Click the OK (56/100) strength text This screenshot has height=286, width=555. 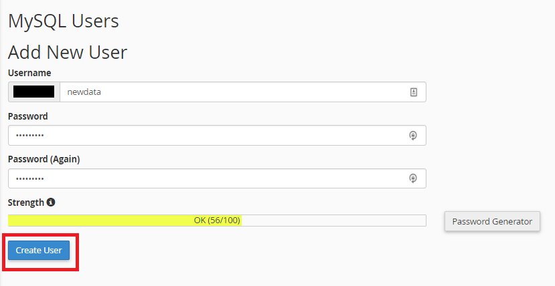pos(217,221)
